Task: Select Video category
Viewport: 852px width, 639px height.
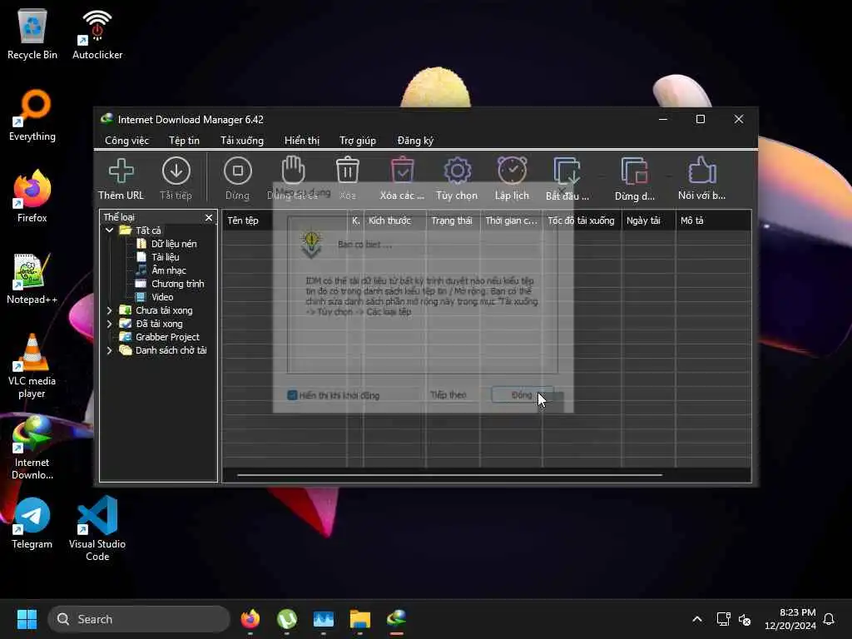Action: pyautogui.click(x=162, y=297)
